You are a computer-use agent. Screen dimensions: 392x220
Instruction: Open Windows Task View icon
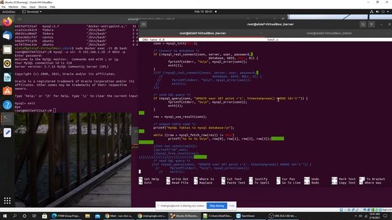coord(34,216)
